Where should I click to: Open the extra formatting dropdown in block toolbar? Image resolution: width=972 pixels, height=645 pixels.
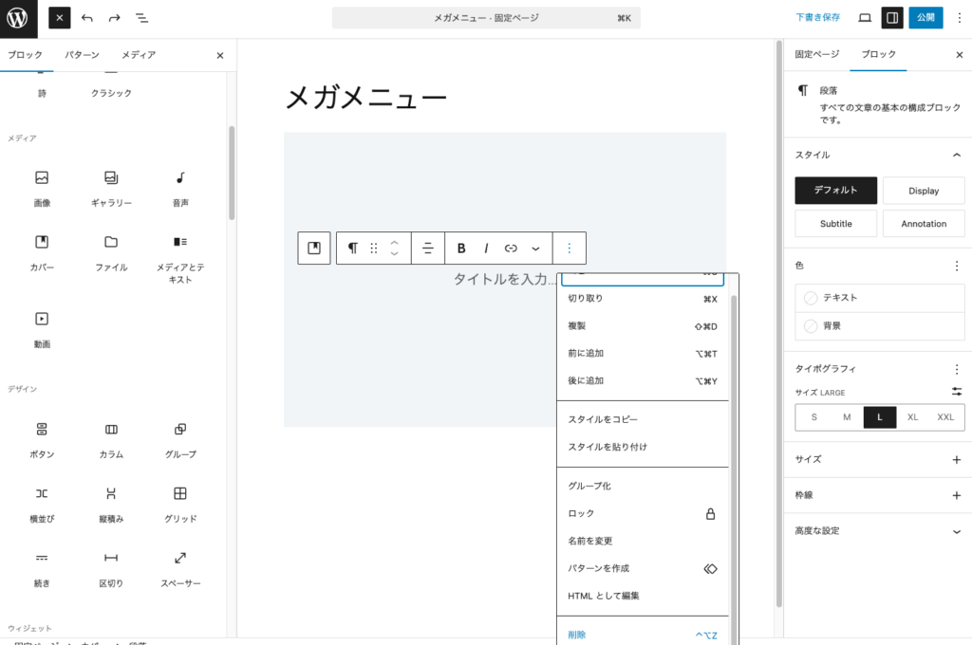[x=536, y=248]
